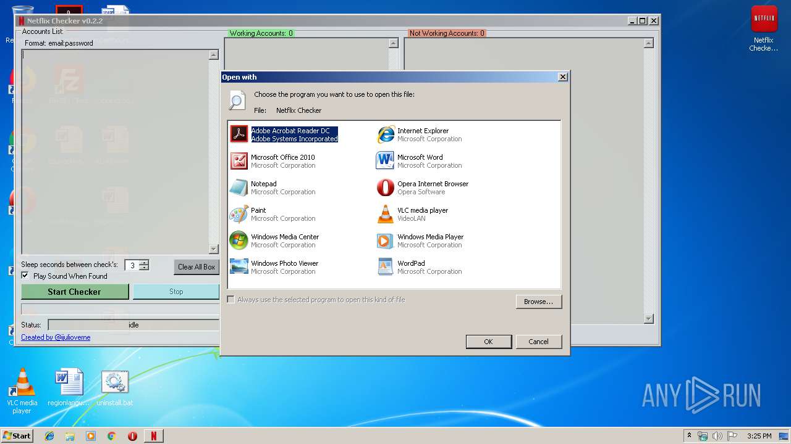Viewport: 791px width, 444px height.
Task: Increase sleep seconds spinner value
Action: [x=144, y=263]
